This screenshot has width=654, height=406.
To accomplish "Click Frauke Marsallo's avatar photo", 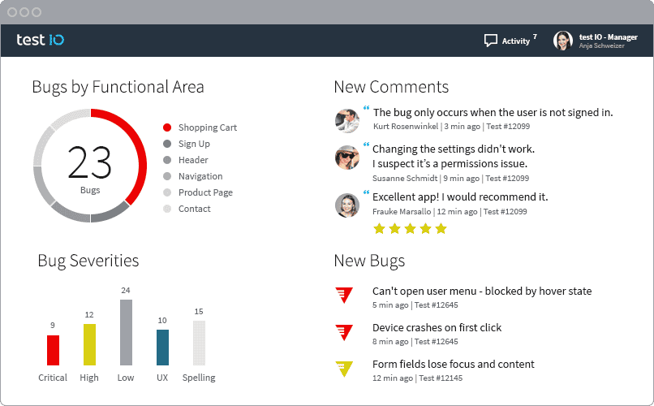I will pos(347,205).
